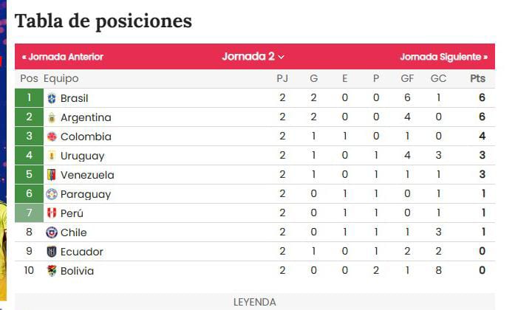Screen dimensions: 515x310
Task: Select the green position 1 cell
Action: [30, 97]
